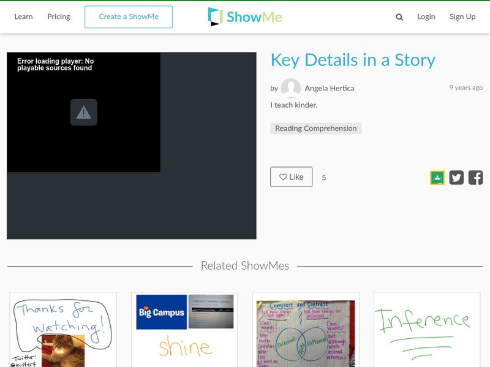Go to Pricing page
Image resolution: width=490 pixels, height=367 pixels.
58,17
